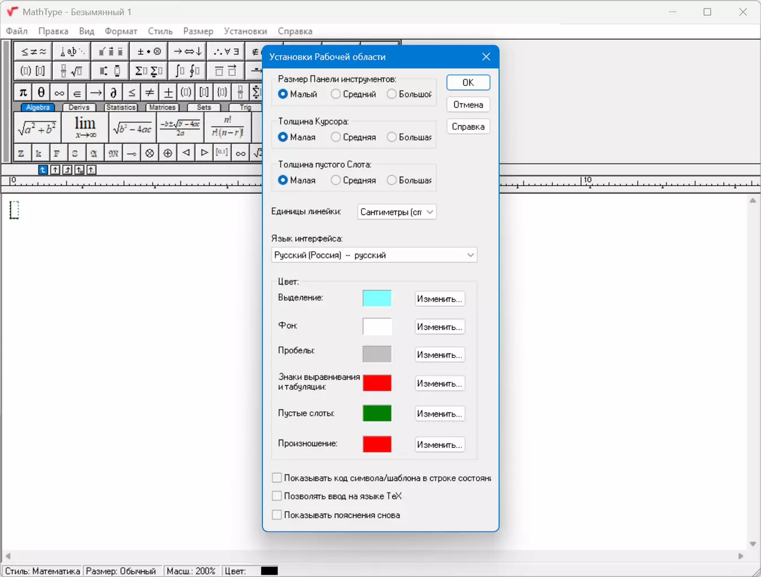Insert the partial derivative symbol
This screenshot has width=761, height=577.
click(x=113, y=92)
